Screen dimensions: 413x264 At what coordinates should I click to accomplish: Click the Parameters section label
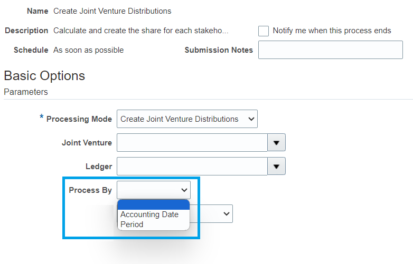pyautogui.click(x=26, y=92)
